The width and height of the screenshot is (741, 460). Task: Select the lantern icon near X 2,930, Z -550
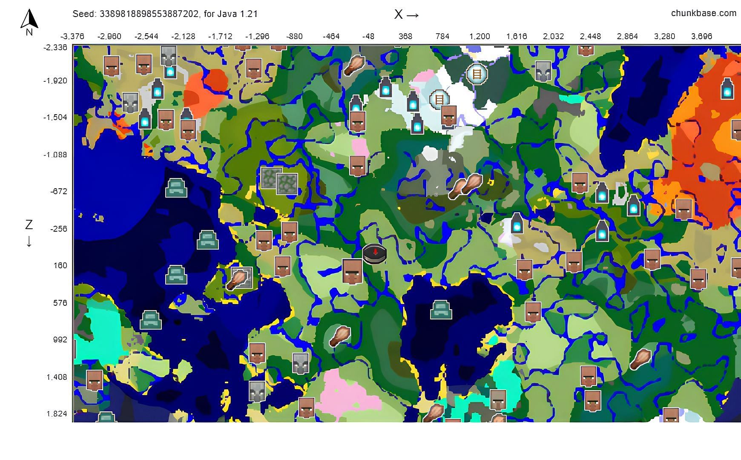click(x=634, y=205)
